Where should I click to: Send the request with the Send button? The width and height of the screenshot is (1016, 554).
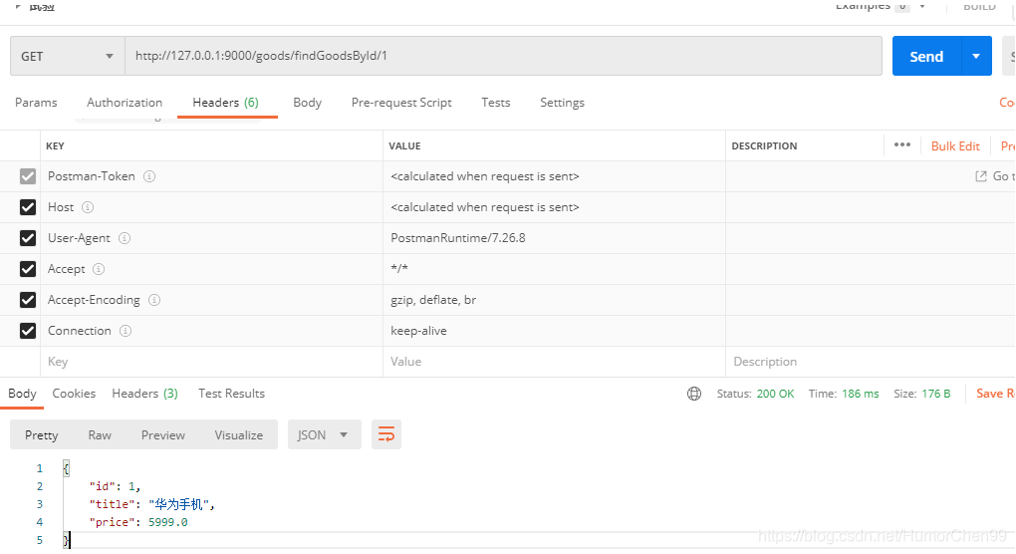(926, 57)
